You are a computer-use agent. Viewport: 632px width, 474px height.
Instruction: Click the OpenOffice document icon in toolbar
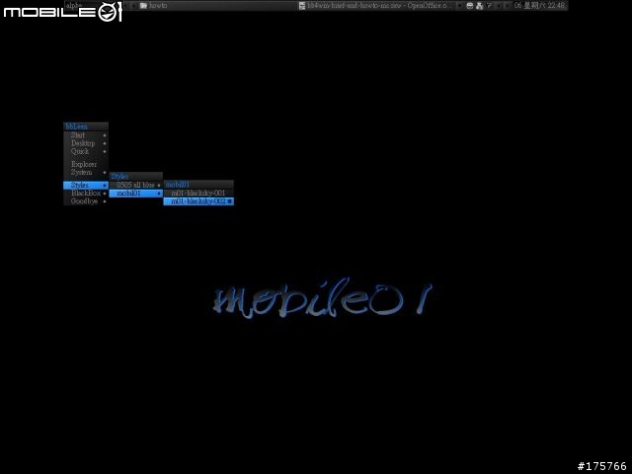point(302,6)
